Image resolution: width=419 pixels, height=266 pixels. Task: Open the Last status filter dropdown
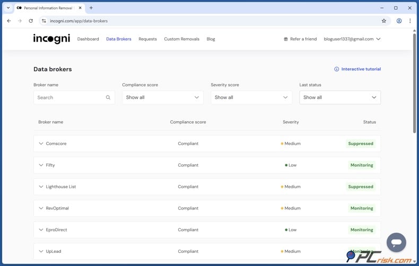coord(339,97)
